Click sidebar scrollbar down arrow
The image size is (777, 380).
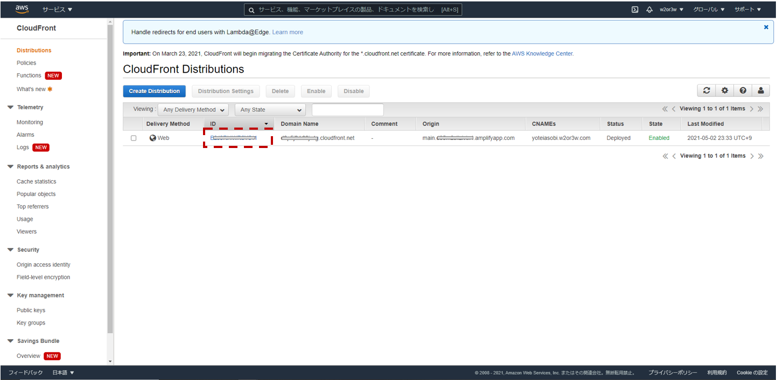coord(110,361)
